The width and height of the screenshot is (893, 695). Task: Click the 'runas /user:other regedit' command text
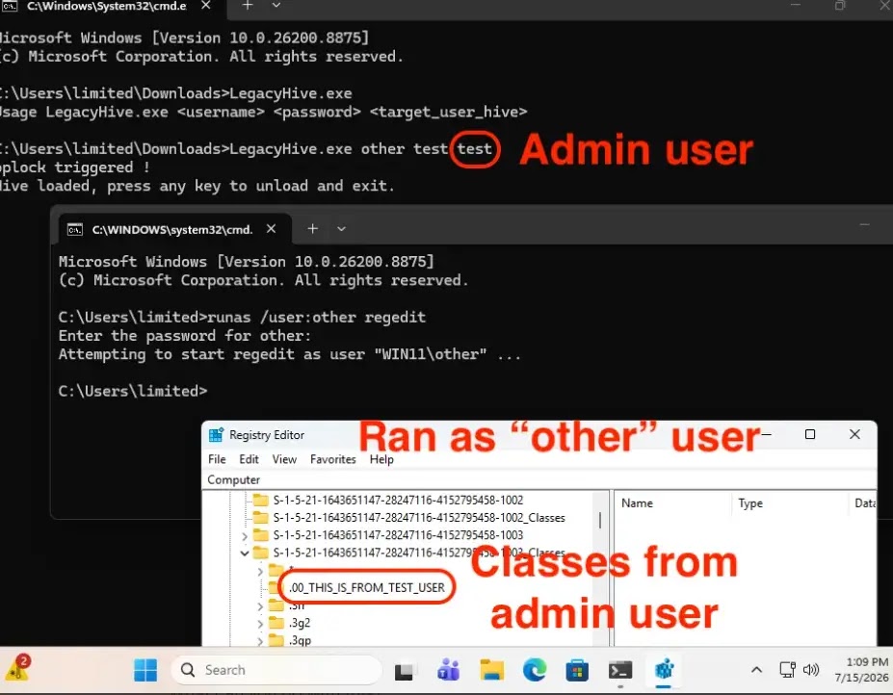316,317
